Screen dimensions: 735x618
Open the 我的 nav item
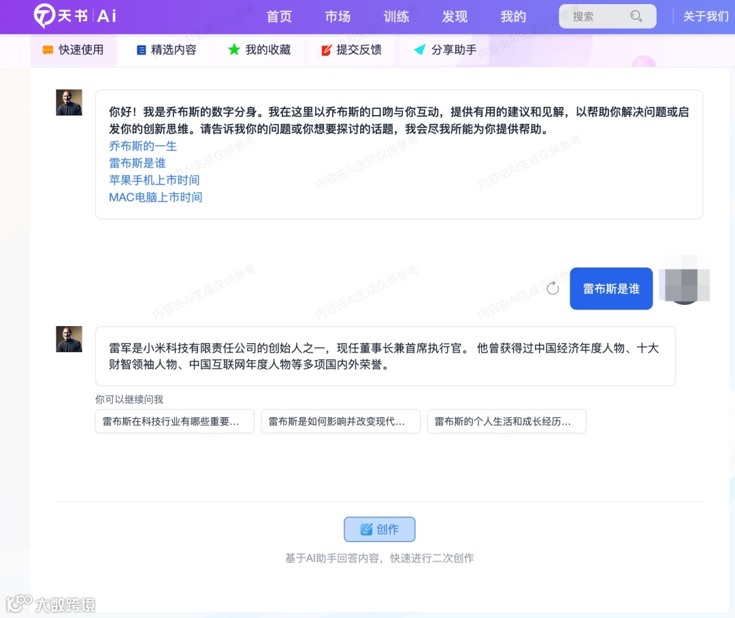pyautogui.click(x=513, y=17)
